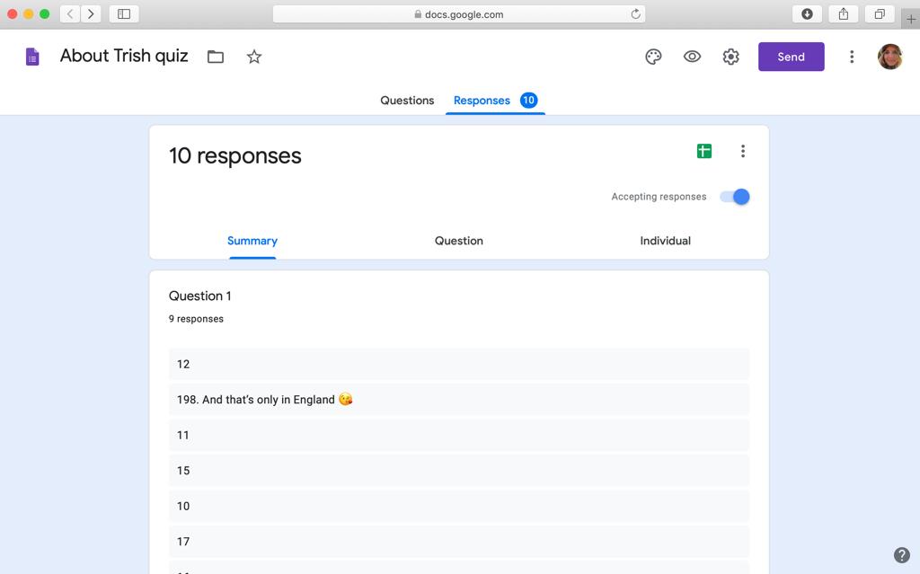Toggle the Safari sidebar button
920x574 pixels.
point(124,13)
